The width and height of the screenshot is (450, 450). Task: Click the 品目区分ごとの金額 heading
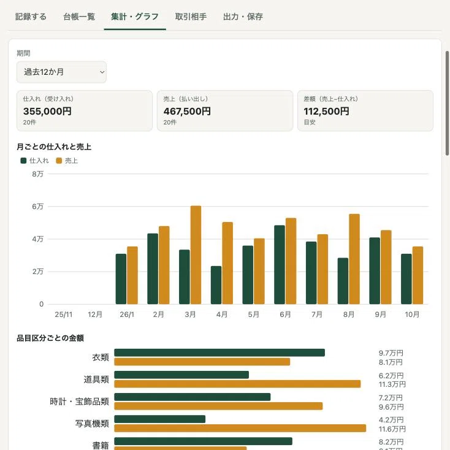(x=50, y=338)
